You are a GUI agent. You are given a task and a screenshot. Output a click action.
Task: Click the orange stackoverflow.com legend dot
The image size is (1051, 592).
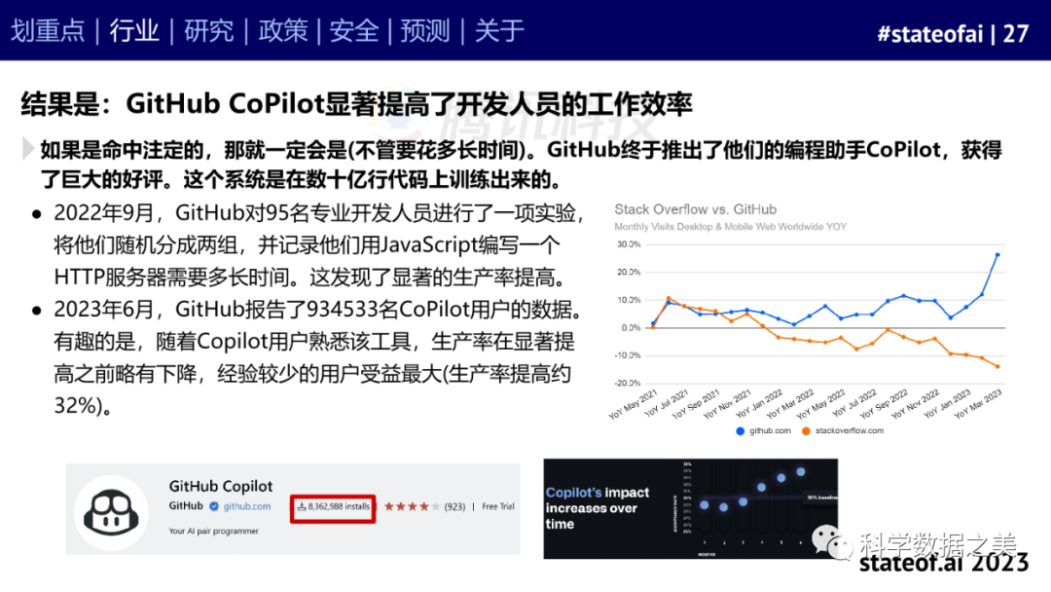[807, 429]
